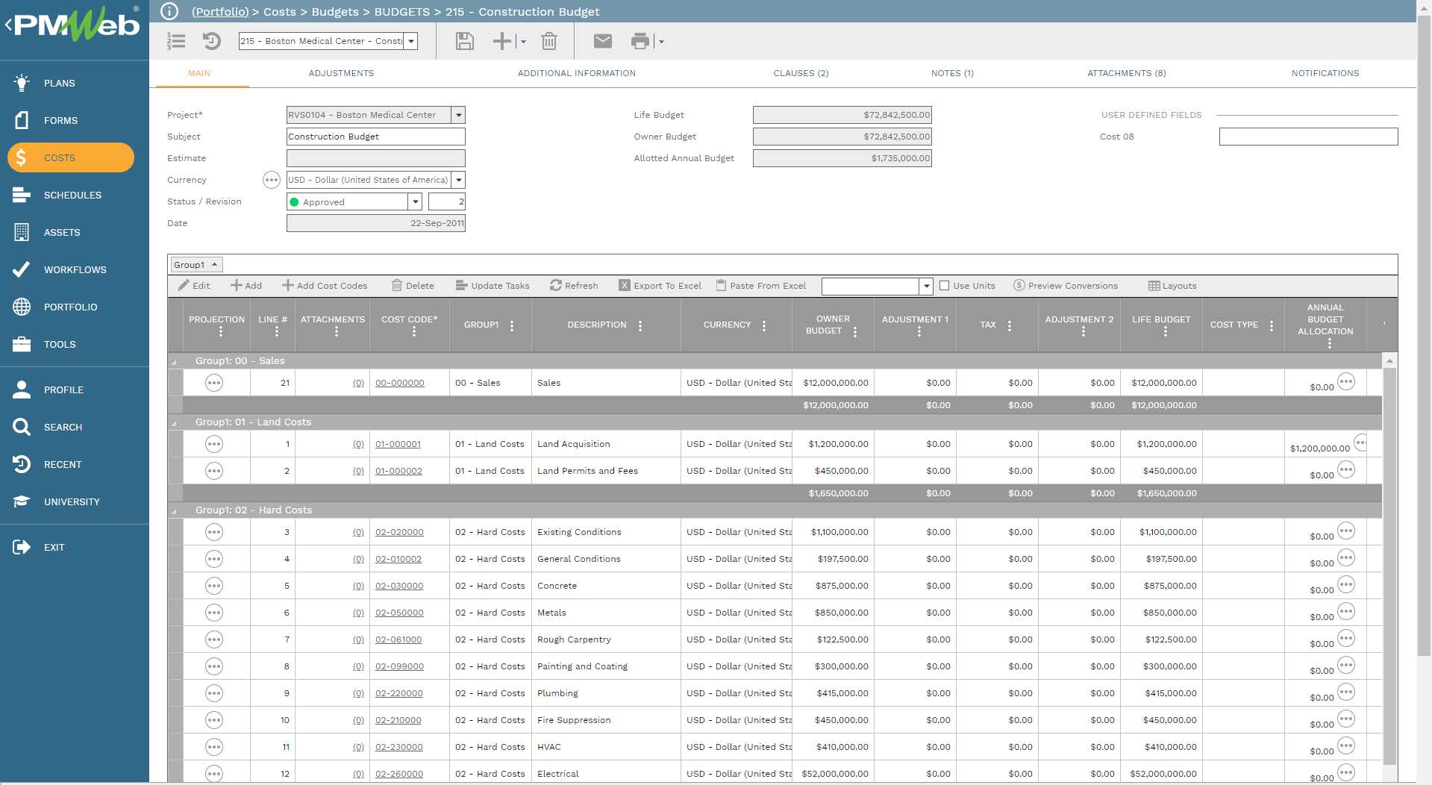Click the Revision number field
Image resolution: width=1432 pixels, height=785 pixels.
(x=447, y=201)
